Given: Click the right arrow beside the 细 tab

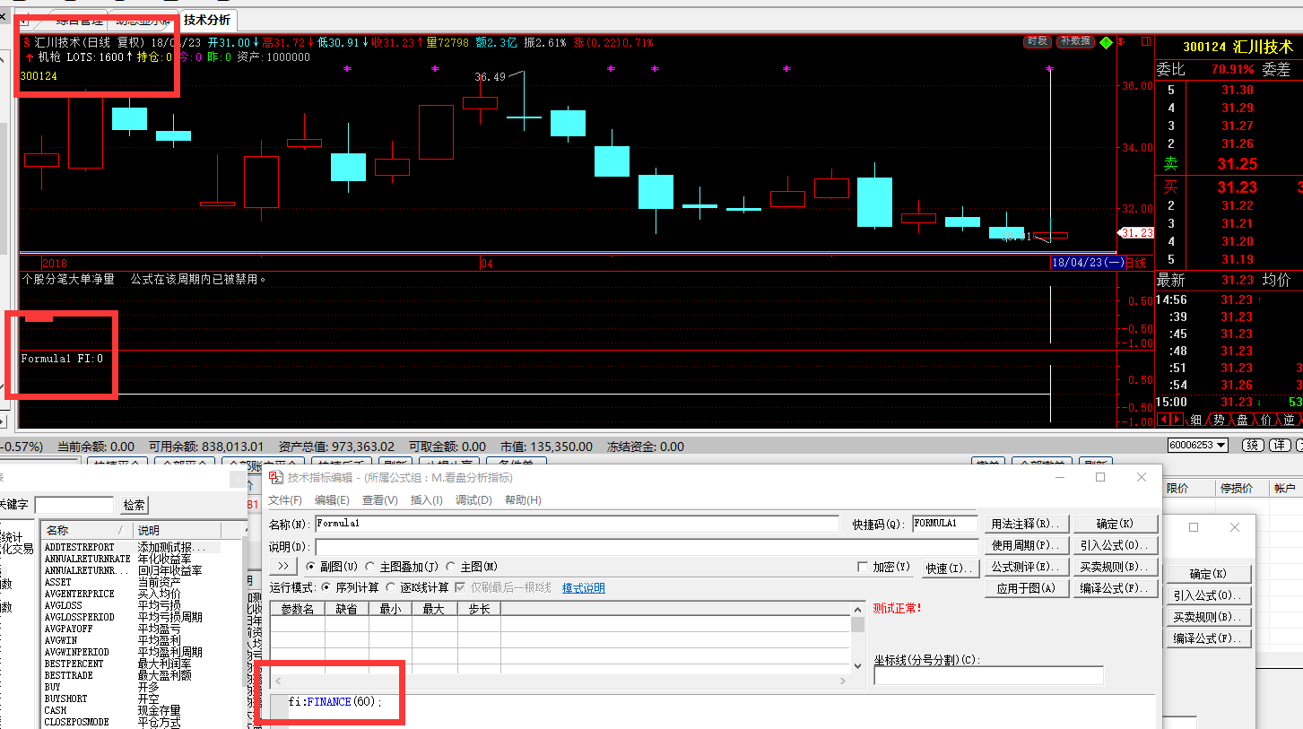Looking at the screenshot, I should pyautogui.click(x=1175, y=420).
